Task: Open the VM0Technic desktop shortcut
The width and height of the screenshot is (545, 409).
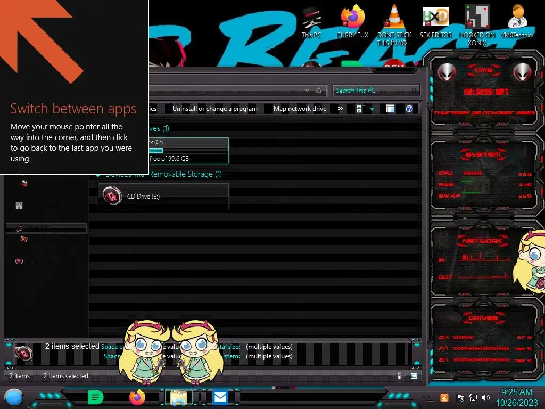Action: point(518,21)
